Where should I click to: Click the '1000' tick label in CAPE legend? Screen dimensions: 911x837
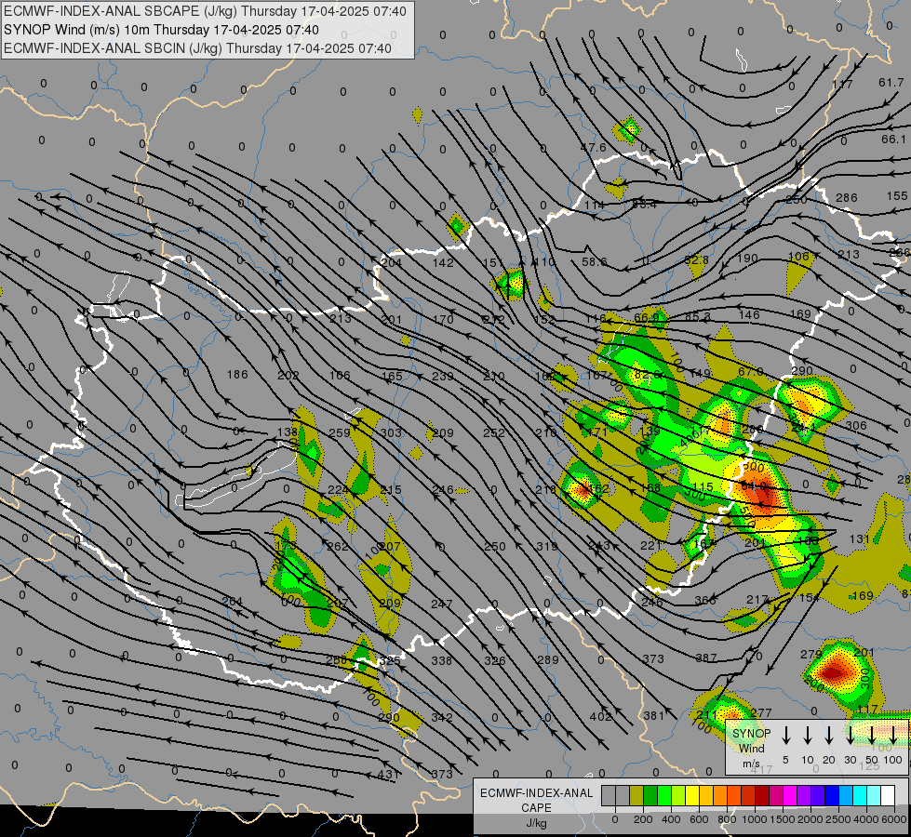coord(755,819)
